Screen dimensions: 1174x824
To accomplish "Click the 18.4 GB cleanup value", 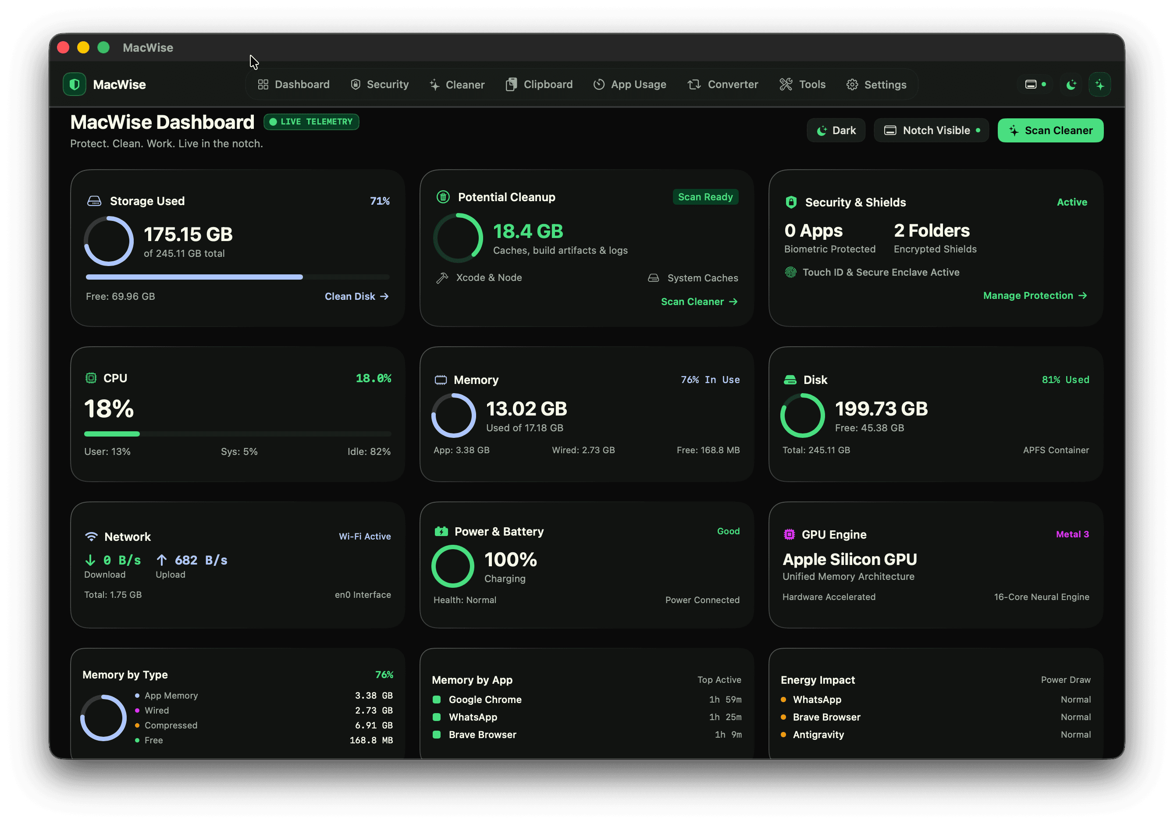I will coord(528,231).
